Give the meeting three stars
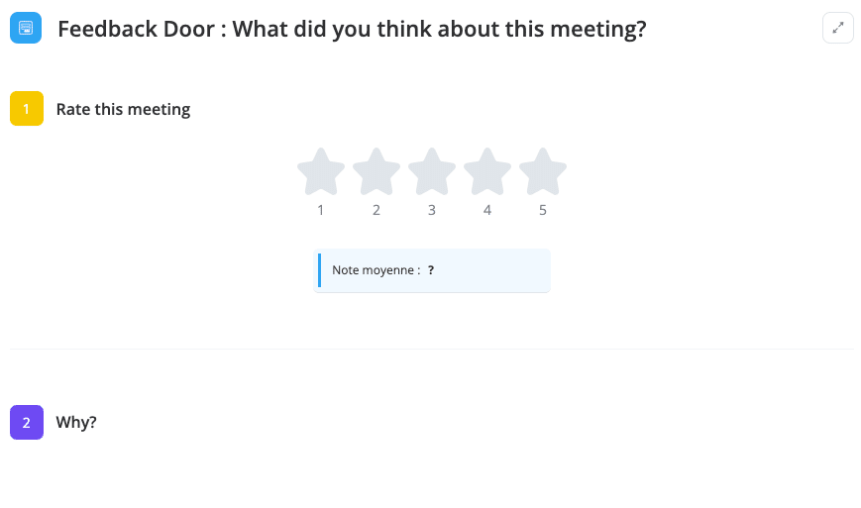This screenshot has width=861, height=508. point(432,172)
